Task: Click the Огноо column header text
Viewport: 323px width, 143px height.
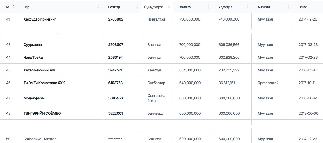Action: [x=303, y=7]
